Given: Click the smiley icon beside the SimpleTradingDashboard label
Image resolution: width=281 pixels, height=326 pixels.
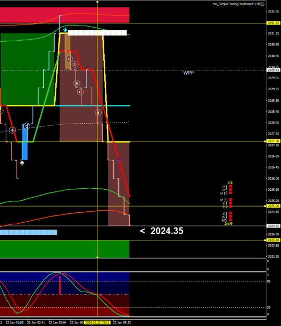Looking at the screenshot, I should [x=263, y=4].
